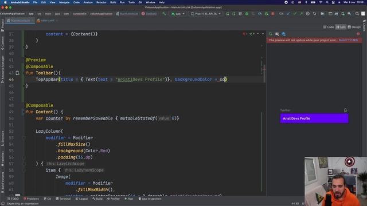The image size is (367, 206).
Task: Click the status bar tool window toggle icon
Action: (x=3, y=204)
